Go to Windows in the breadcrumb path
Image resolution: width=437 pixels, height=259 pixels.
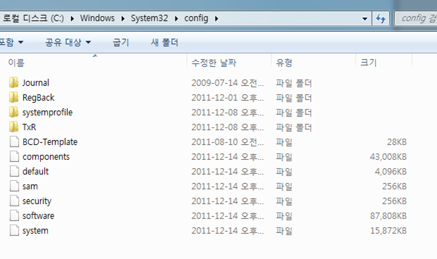97,18
